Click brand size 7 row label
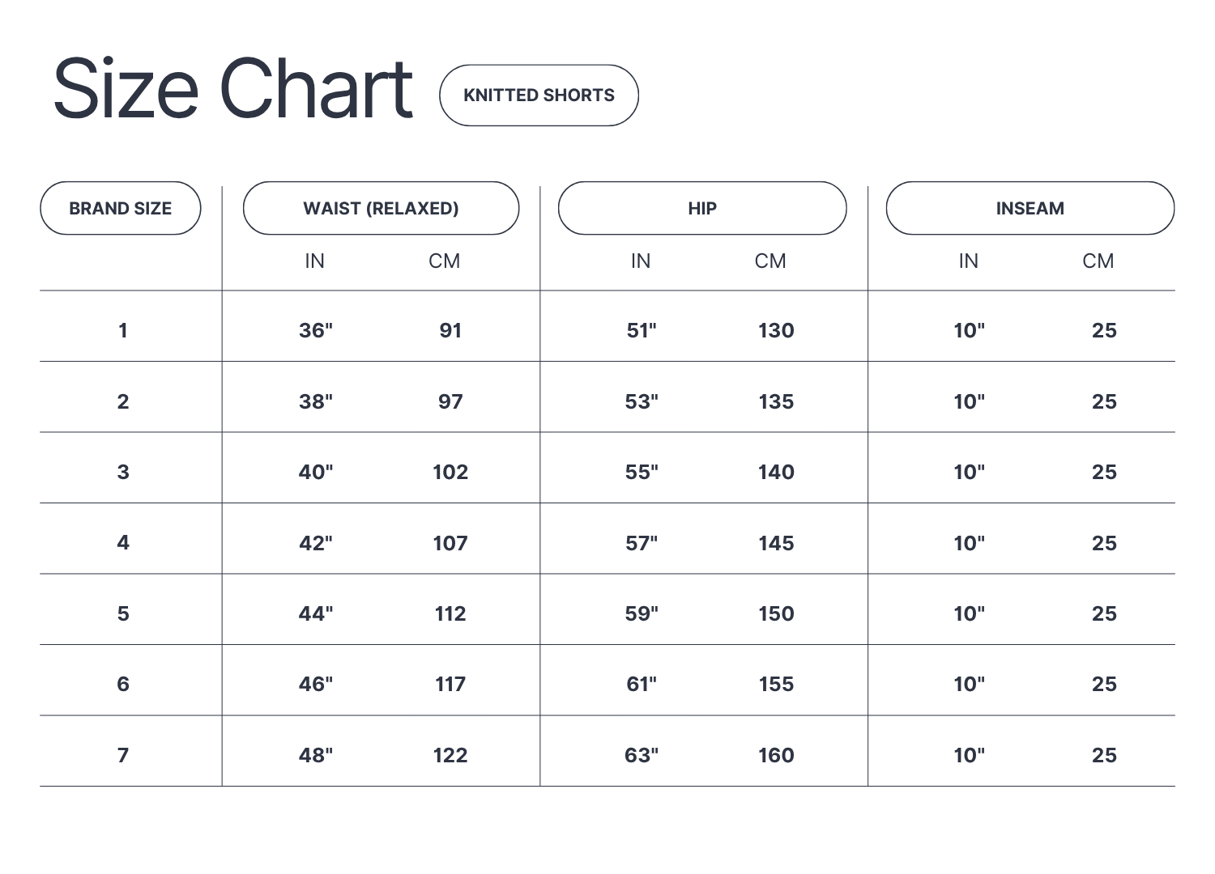The image size is (1215, 874). [x=123, y=755]
